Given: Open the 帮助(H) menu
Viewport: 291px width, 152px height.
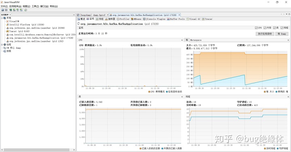Looking at the screenshot, I should pos(54,6).
